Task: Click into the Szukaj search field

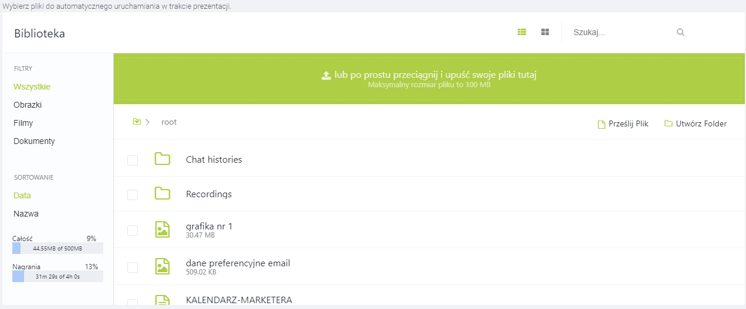Action: (622, 33)
